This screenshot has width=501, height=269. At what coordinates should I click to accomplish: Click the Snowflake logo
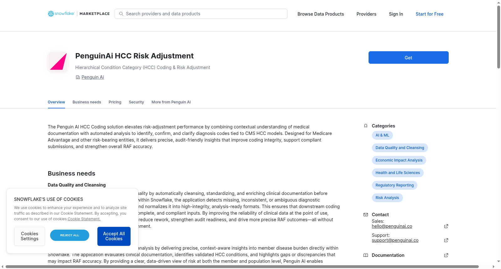click(x=61, y=14)
